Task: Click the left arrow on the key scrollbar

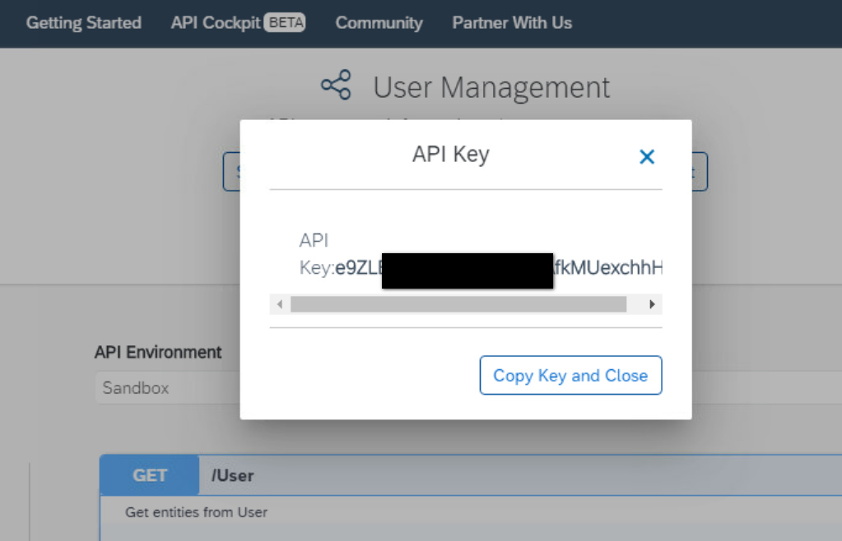Action: 279,303
